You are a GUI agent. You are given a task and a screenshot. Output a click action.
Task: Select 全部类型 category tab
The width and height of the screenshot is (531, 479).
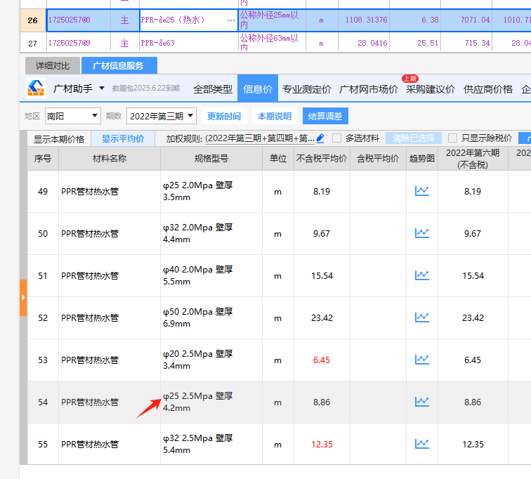coord(213,89)
